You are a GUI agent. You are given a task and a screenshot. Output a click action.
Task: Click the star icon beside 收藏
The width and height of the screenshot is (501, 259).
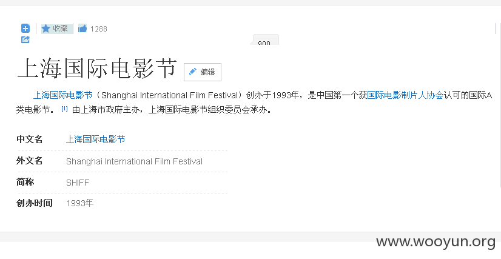click(45, 29)
